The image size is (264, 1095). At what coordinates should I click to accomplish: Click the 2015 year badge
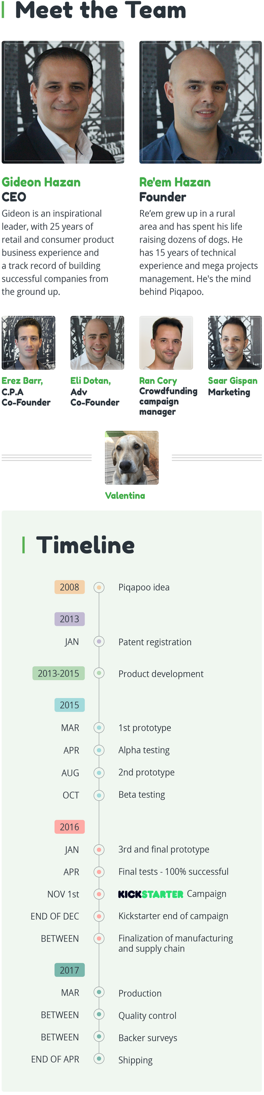(x=69, y=705)
